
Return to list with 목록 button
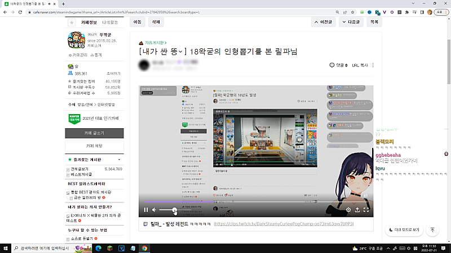click(374, 22)
